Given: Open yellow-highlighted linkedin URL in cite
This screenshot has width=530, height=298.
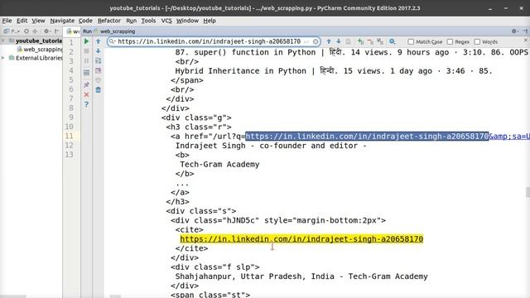Looking at the screenshot, I should click(x=301, y=239).
